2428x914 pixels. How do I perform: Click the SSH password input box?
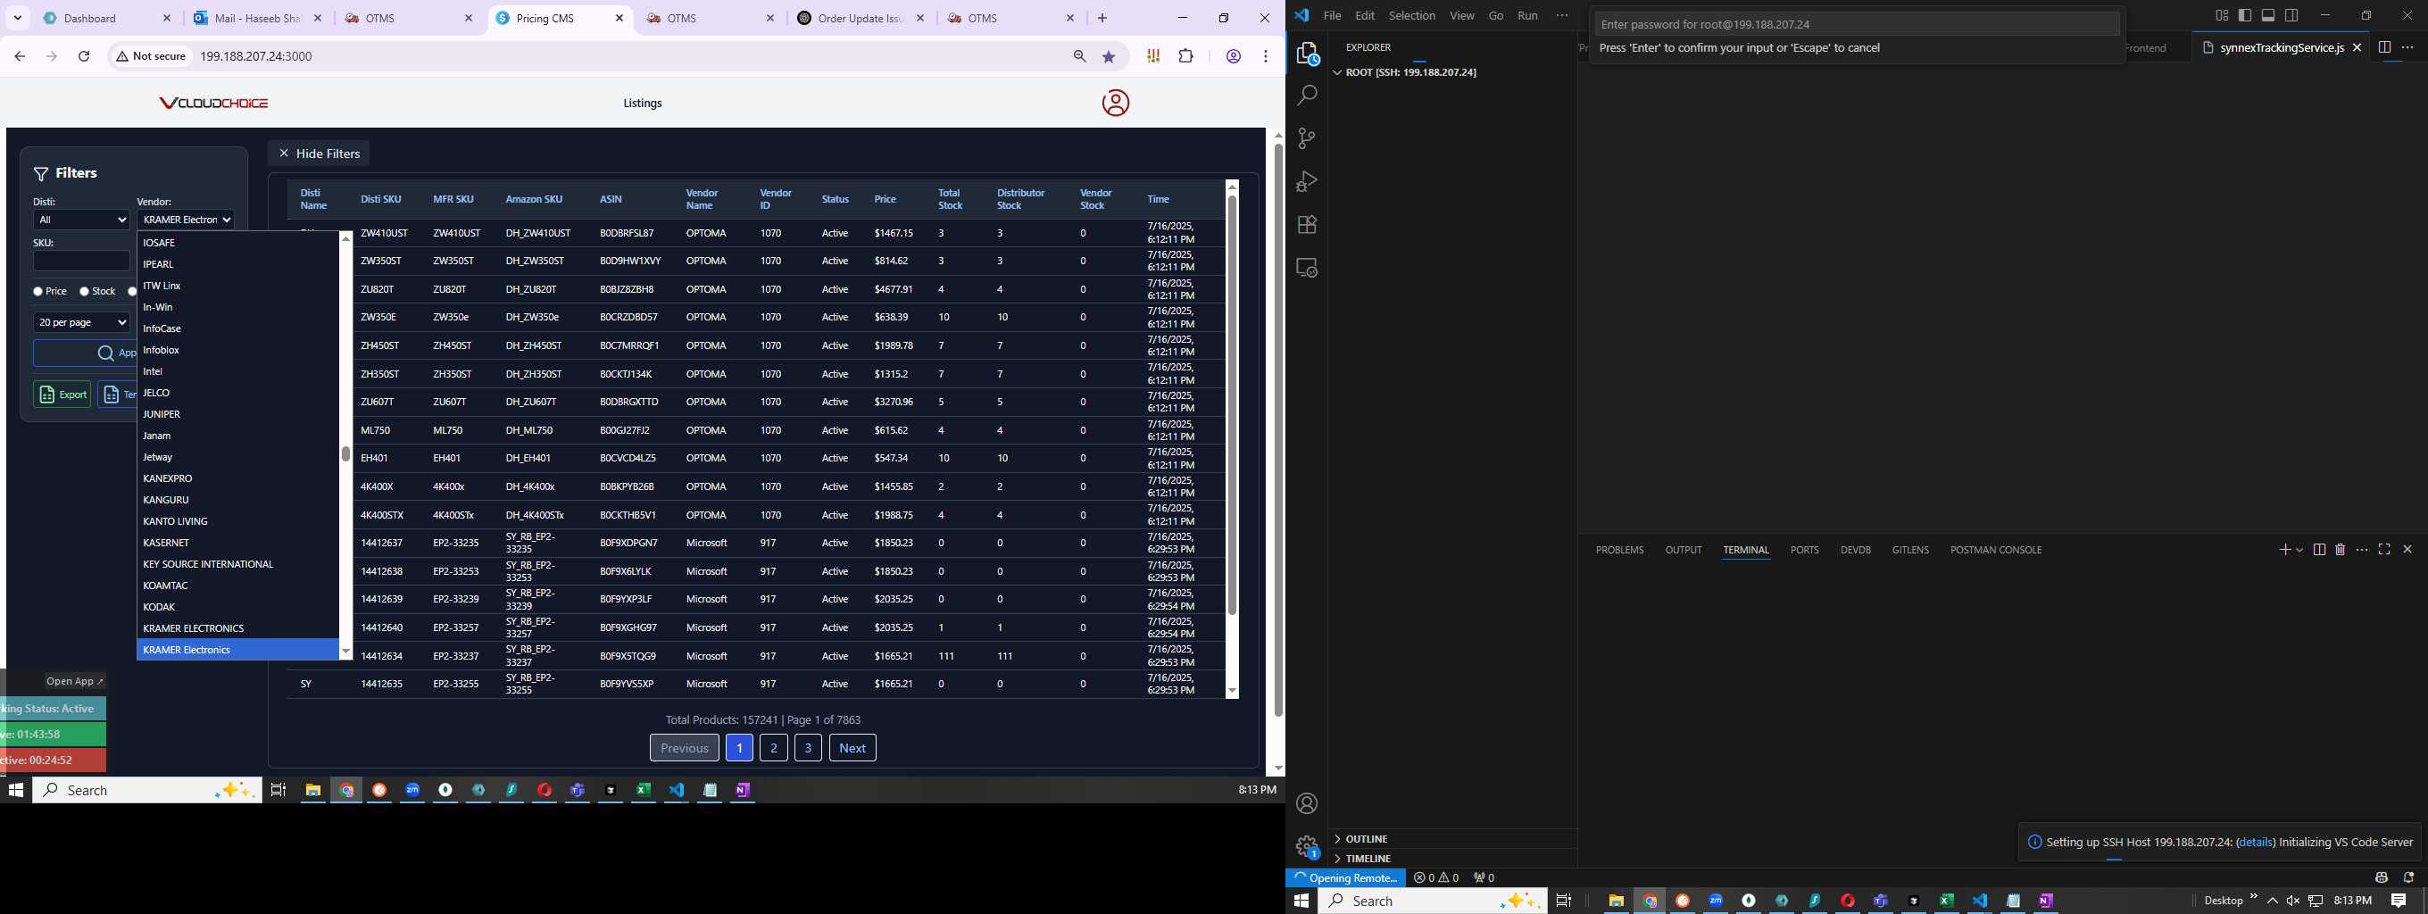tap(1857, 24)
